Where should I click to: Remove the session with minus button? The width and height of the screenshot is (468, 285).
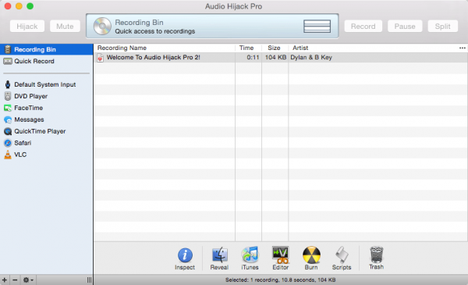click(x=15, y=280)
